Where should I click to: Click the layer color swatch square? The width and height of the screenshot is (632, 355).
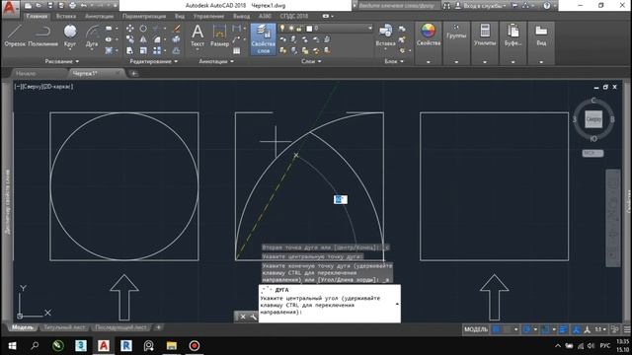(309, 29)
